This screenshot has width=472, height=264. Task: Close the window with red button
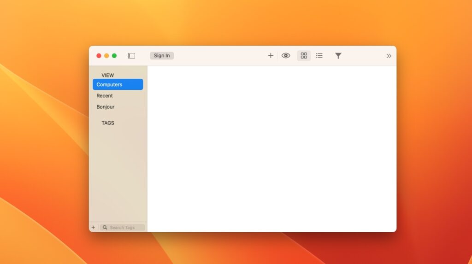99,56
